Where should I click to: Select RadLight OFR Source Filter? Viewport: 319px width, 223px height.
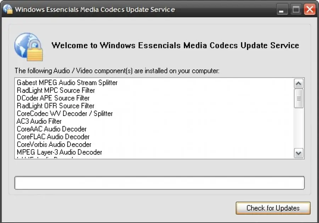click(x=55, y=106)
